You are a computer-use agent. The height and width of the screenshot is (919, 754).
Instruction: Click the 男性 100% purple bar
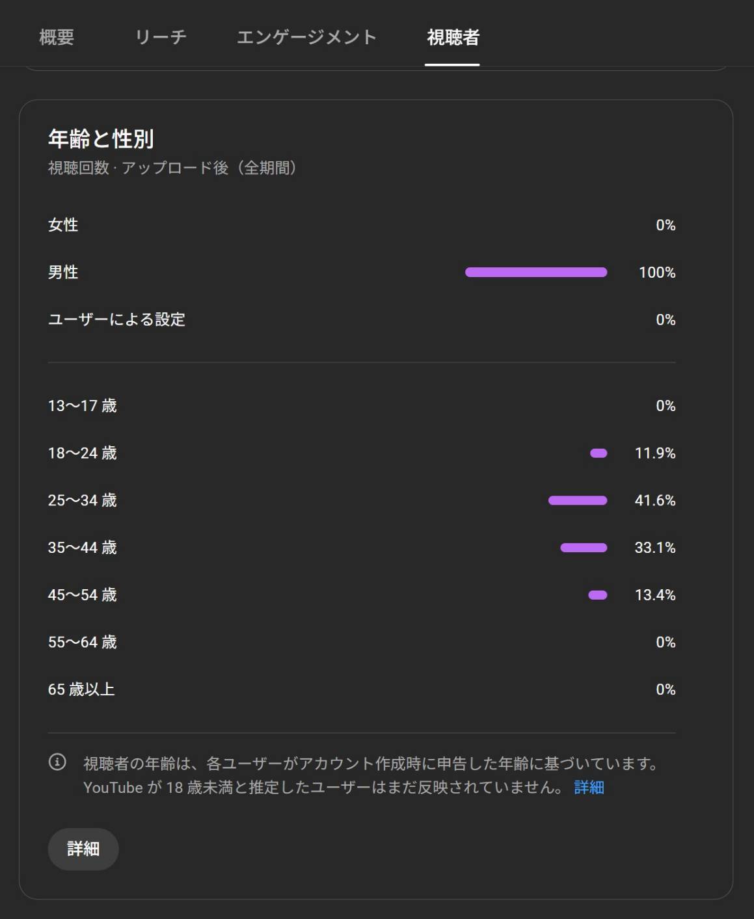coord(536,273)
